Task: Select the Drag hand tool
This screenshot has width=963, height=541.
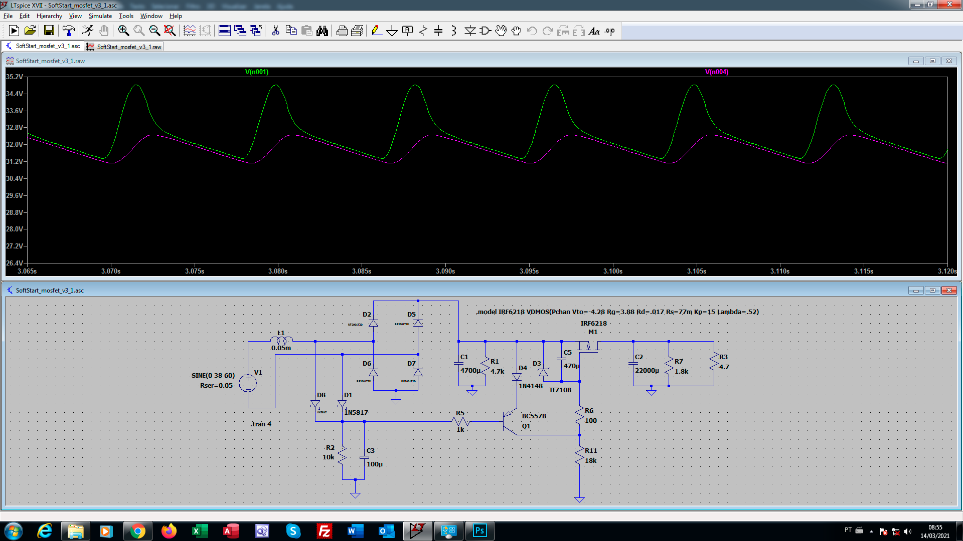Action: click(517, 31)
